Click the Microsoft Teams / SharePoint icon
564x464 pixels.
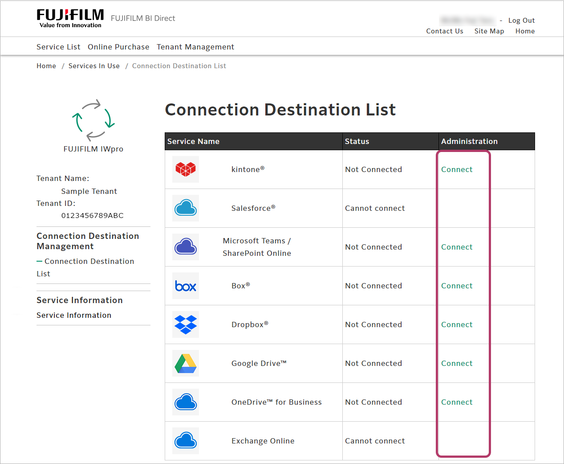pos(186,247)
